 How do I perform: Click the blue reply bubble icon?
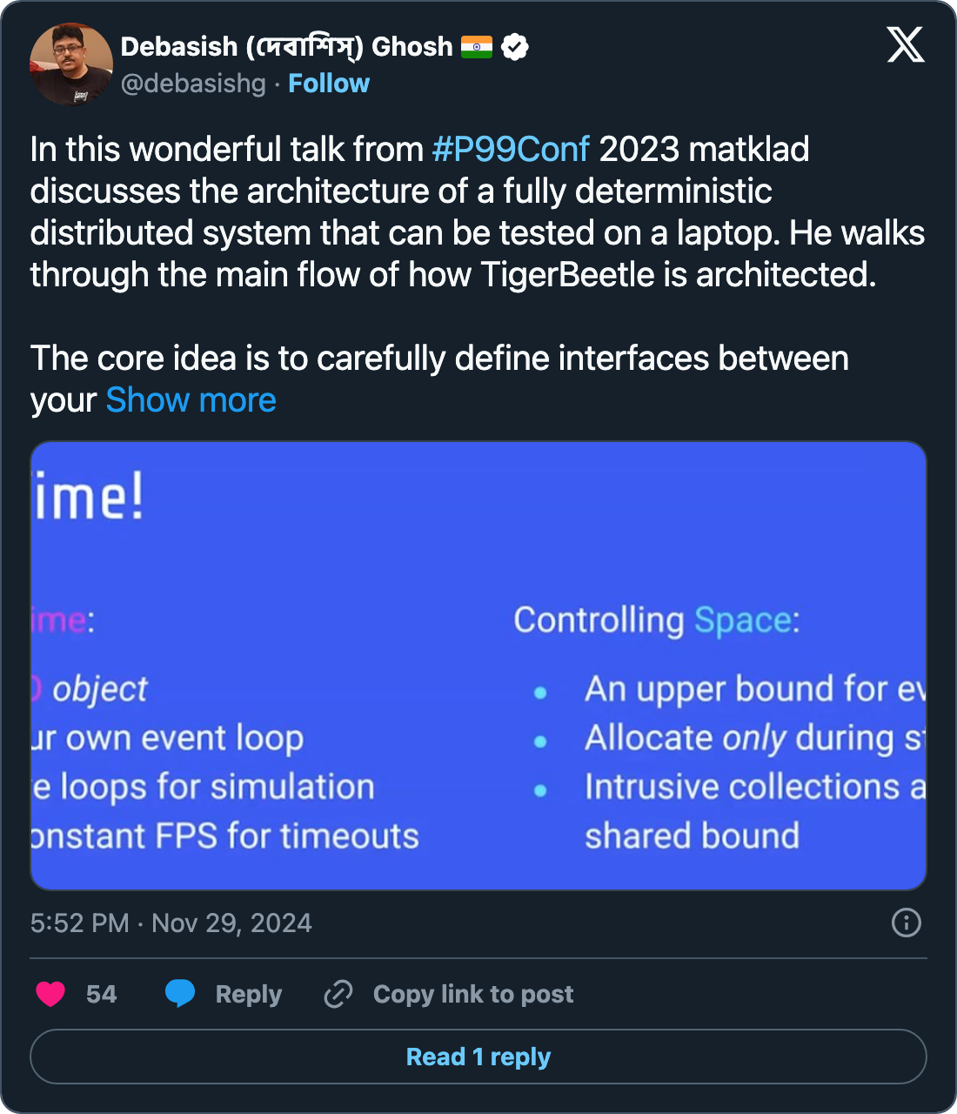[180, 994]
